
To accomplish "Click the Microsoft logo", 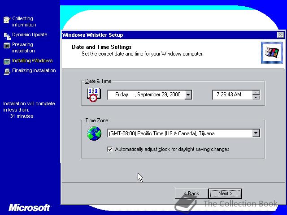I will coord(29,208).
